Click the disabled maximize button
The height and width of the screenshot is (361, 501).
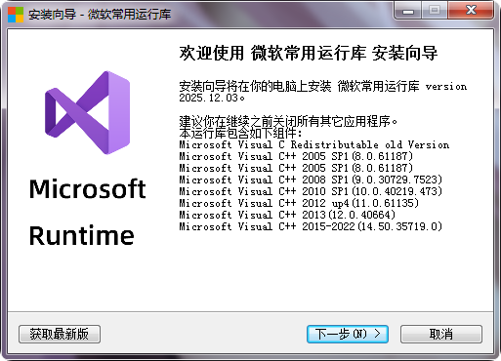[435, 11]
